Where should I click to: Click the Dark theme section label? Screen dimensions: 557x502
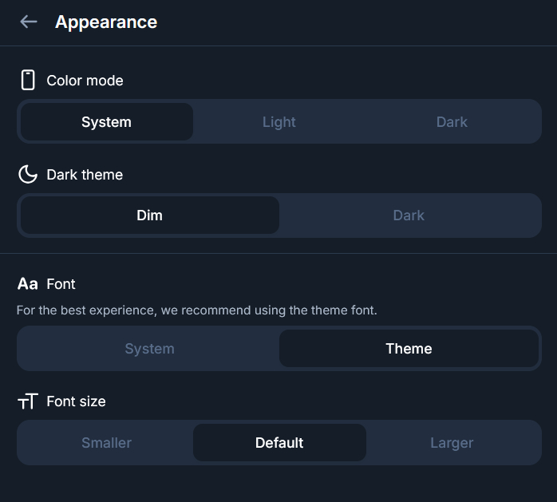[x=85, y=175]
